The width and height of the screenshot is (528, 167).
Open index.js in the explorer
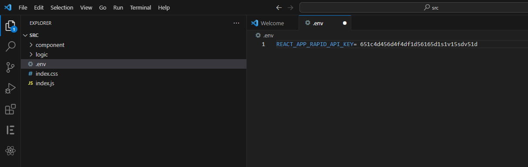(x=134, y=83)
